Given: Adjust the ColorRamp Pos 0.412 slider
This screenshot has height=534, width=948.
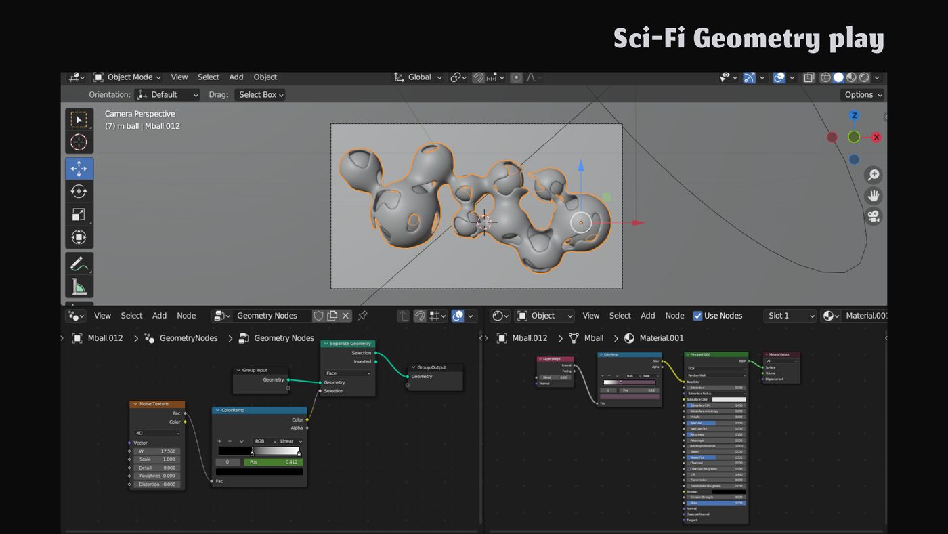Looking at the screenshot, I should 274,462.
